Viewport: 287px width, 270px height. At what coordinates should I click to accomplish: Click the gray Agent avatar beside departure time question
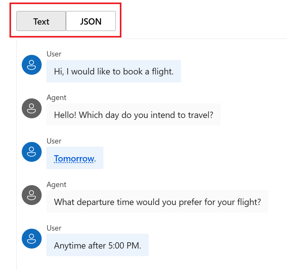32,195
